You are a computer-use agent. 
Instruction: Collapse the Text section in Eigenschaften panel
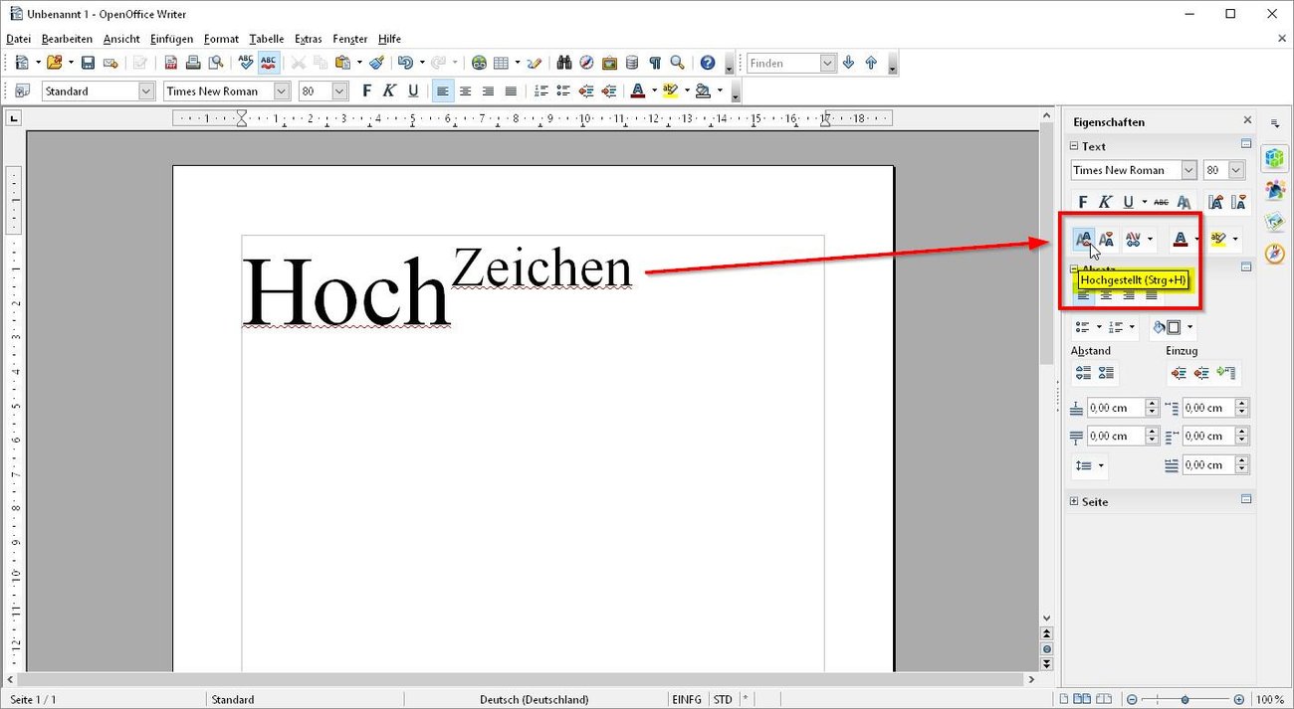click(x=1073, y=146)
